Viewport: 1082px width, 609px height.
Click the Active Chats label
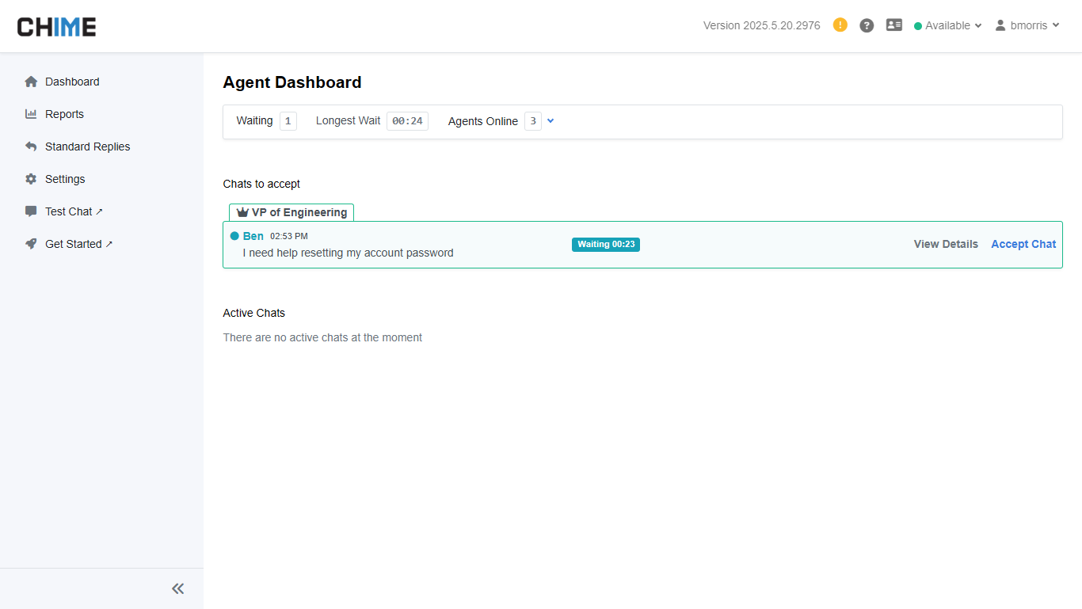[x=253, y=313]
